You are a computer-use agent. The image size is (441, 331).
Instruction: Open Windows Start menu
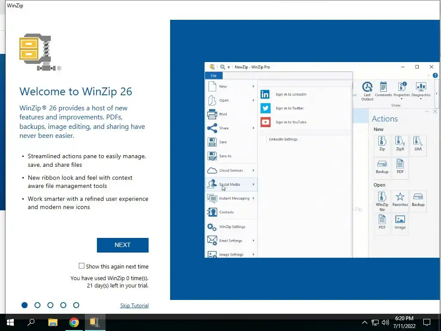(10, 322)
